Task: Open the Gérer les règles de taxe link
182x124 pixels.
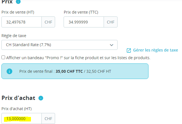Action: tap(156, 50)
